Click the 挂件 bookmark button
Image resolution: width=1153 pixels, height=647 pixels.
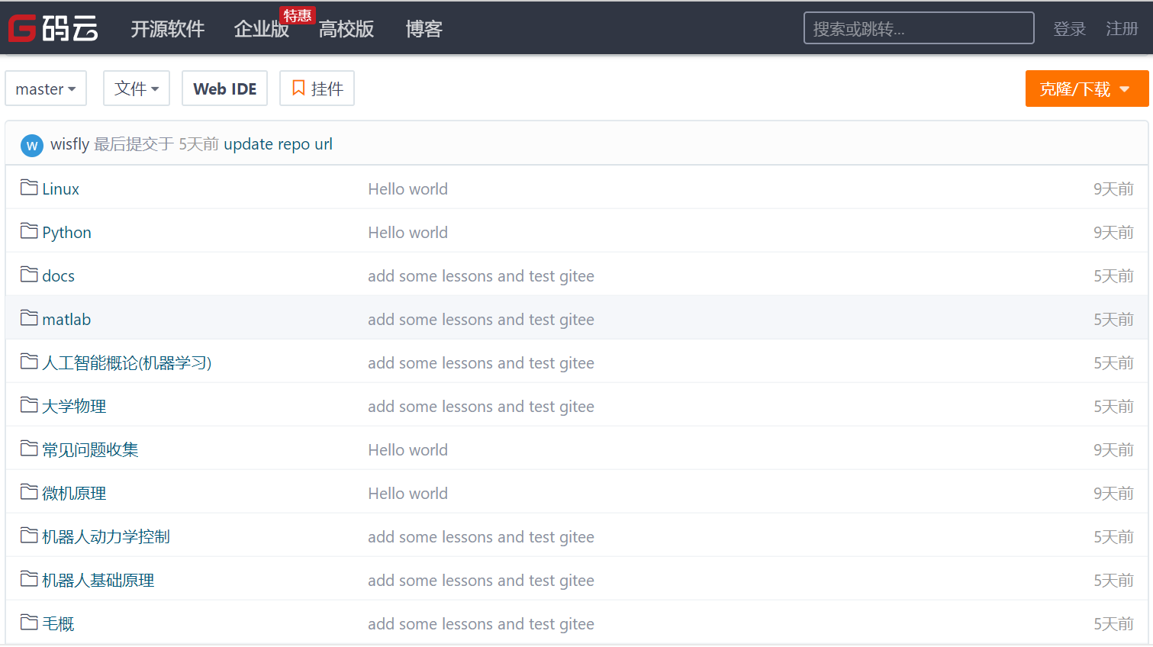pyautogui.click(x=317, y=89)
